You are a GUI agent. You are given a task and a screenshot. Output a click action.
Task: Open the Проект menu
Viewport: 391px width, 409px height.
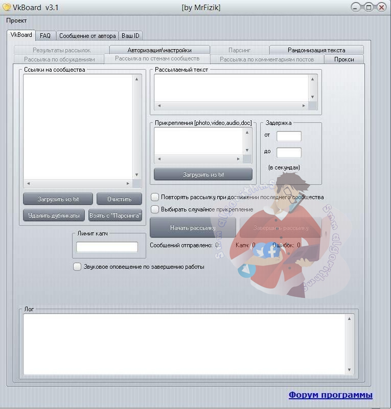pyautogui.click(x=16, y=20)
